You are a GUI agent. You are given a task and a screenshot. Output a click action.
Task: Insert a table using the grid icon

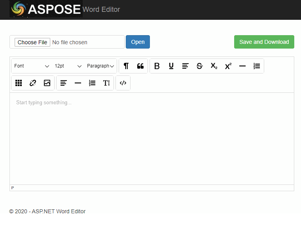(19, 83)
